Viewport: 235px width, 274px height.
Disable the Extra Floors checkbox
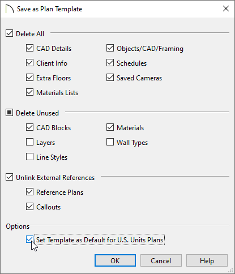click(x=29, y=78)
